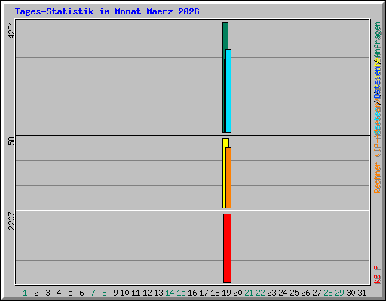Click day label 4 on the x-axis

(59, 293)
